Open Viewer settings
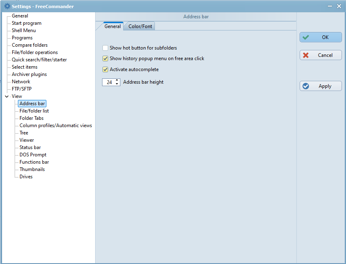The image size is (346, 264). coord(26,140)
